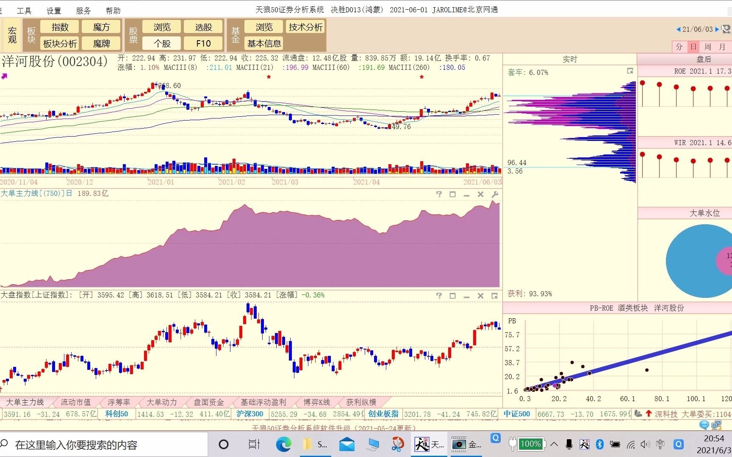732x457 pixels.
Task: Click the 盘后 panel header
Action: (x=704, y=59)
